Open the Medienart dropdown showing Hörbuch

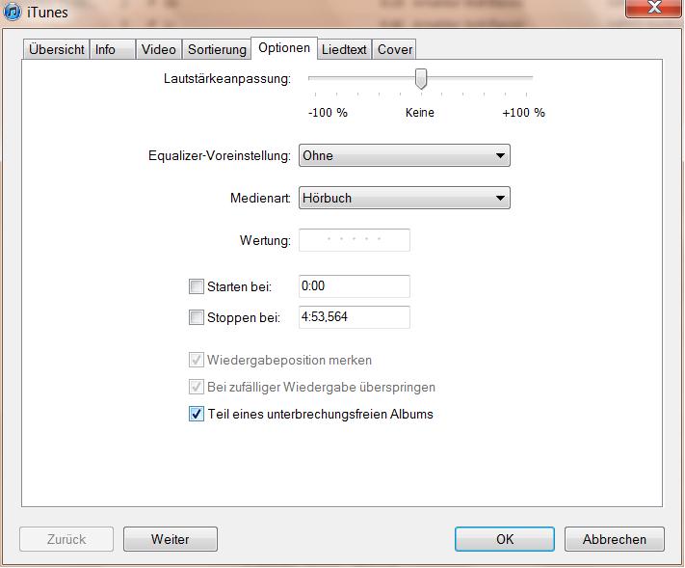[404, 198]
